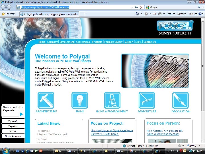The image size is (205, 154).
Task: Open the search provider dropdown arrow
Action: click(203, 7)
